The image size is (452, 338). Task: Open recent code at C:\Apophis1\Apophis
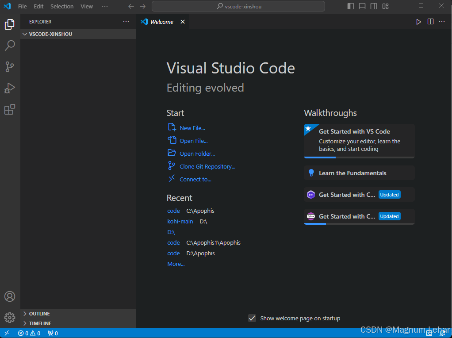(x=173, y=243)
